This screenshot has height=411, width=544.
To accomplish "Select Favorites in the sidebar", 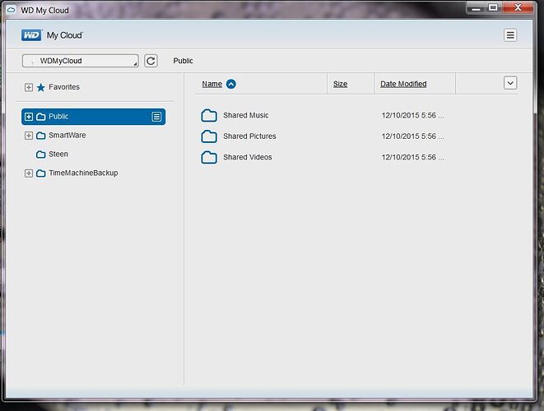I will coord(64,87).
